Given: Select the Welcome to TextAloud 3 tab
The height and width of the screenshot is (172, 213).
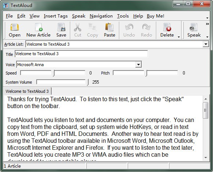Looking at the screenshot, I should click(x=27, y=91).
